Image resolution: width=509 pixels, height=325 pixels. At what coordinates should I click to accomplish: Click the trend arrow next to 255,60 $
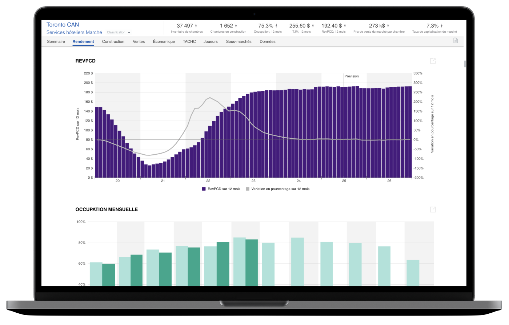pyautogui.click(x=313, y=26)
